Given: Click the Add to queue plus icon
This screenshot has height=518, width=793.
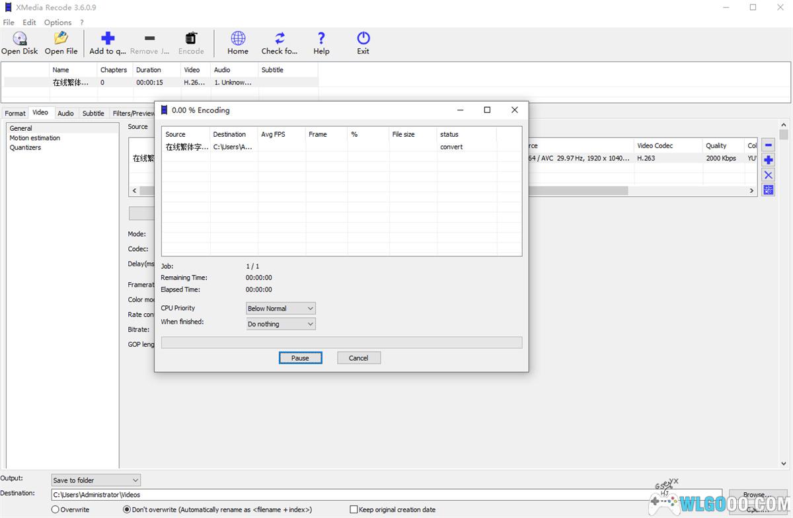Looking at the screenshot, I should pyautogui.click(x=108, y=39).
